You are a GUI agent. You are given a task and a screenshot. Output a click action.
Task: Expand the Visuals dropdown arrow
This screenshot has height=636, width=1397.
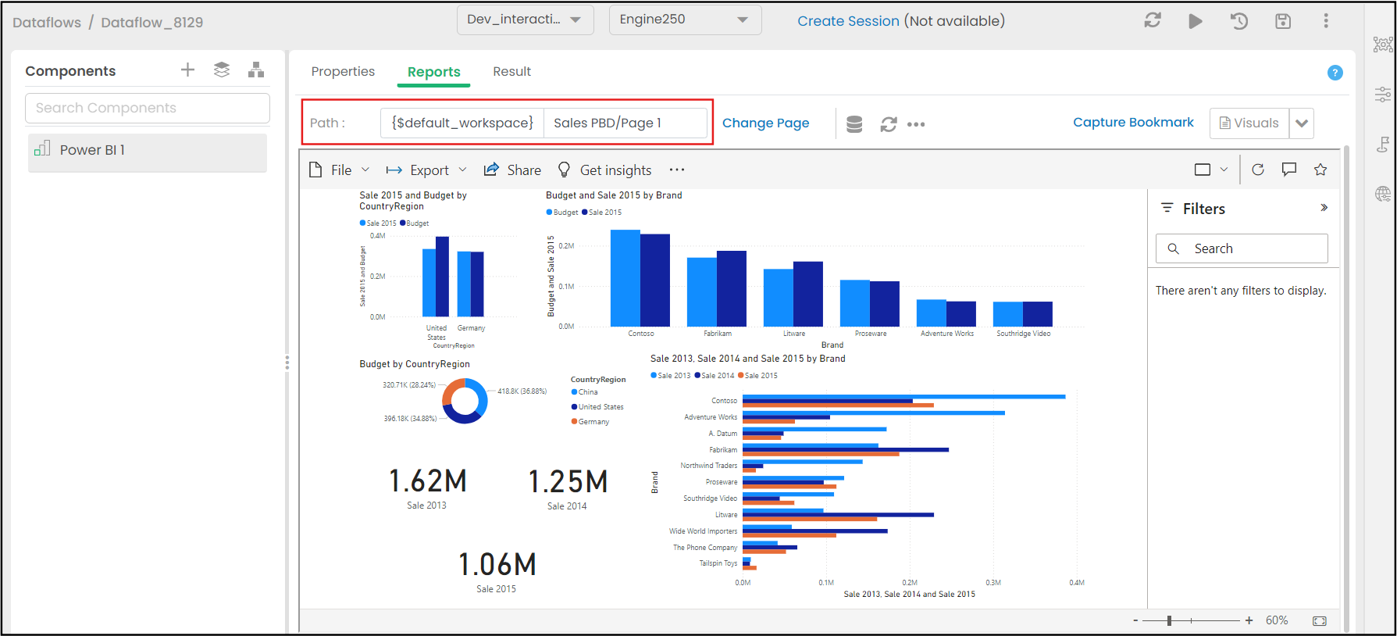tap(1302, 123)
